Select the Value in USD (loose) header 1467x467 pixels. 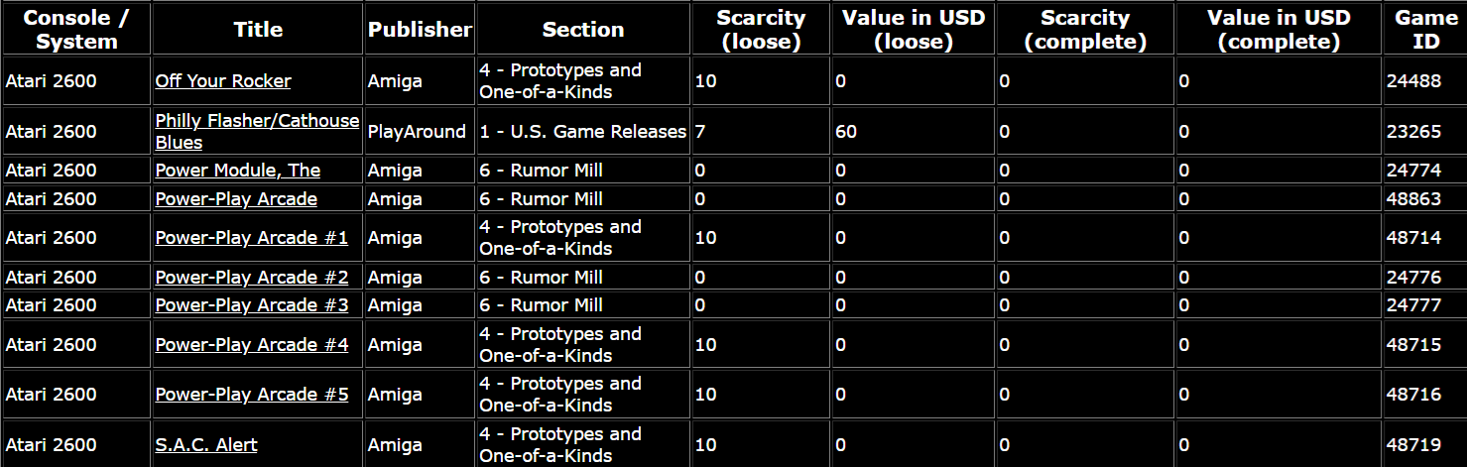(913, 30)
